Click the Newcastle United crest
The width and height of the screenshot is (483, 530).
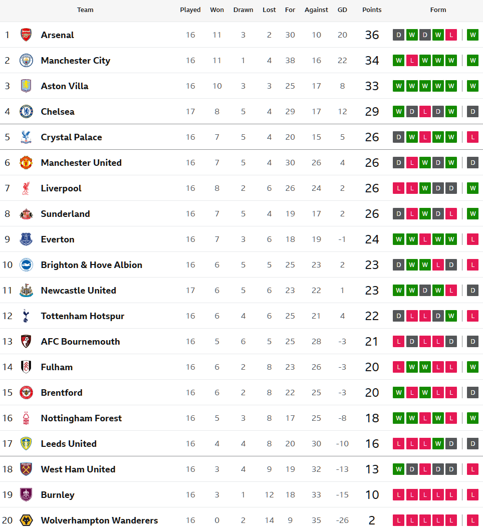pos(26,291)
